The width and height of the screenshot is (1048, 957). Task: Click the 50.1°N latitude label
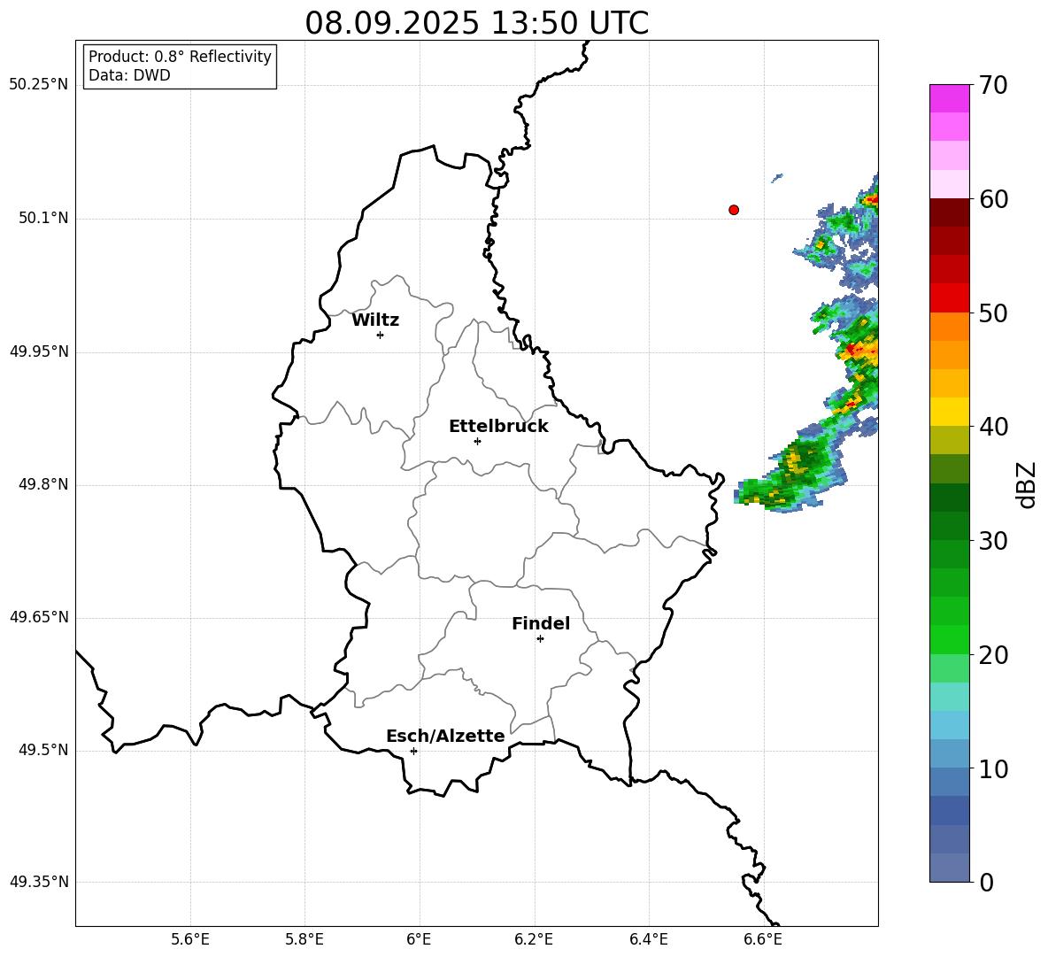pyautogui.click(x=43, y=218)
